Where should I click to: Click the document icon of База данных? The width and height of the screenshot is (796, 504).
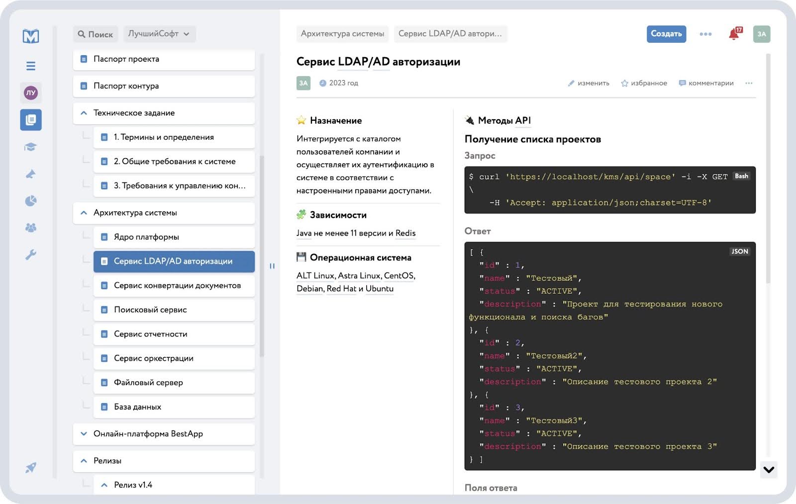click(104, 407)
